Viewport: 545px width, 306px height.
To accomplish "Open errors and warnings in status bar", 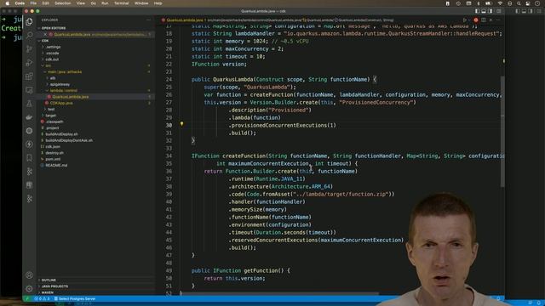I will [x=42, y=298].
